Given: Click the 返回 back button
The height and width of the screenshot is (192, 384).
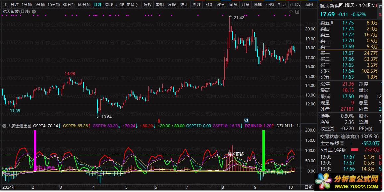Looking at the screenshot, I should pos(309,4).
